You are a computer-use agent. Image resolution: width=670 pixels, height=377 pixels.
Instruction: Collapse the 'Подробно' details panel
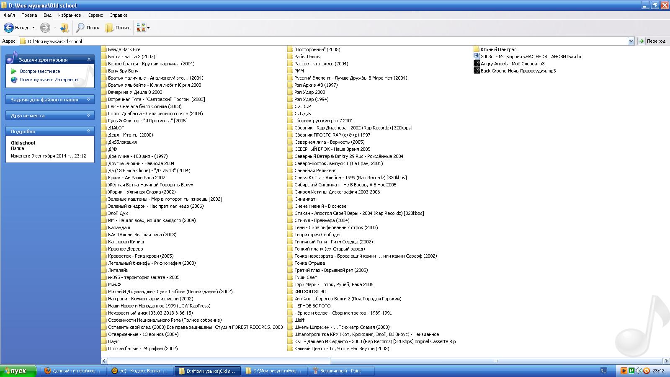pos(89,131)
